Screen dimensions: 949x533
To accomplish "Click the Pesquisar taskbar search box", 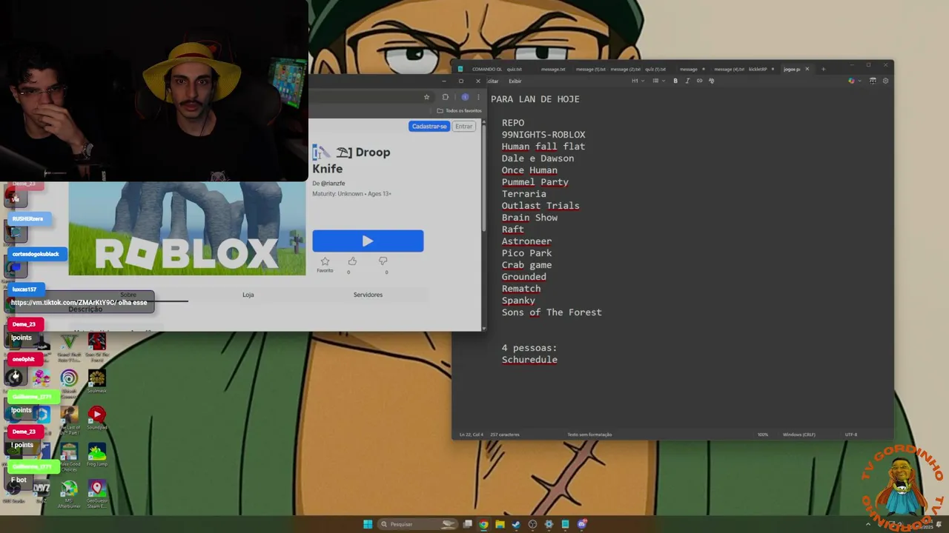I will pyautogui.click(x=417, y=524).
